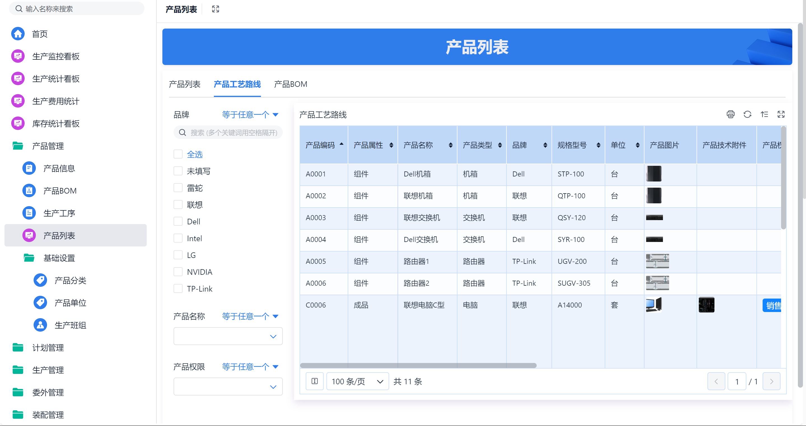Check the 全选 checkbox in the brand filter

point(178,154)
